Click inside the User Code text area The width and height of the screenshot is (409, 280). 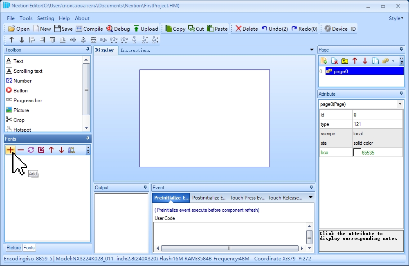(x=229, y=233)
